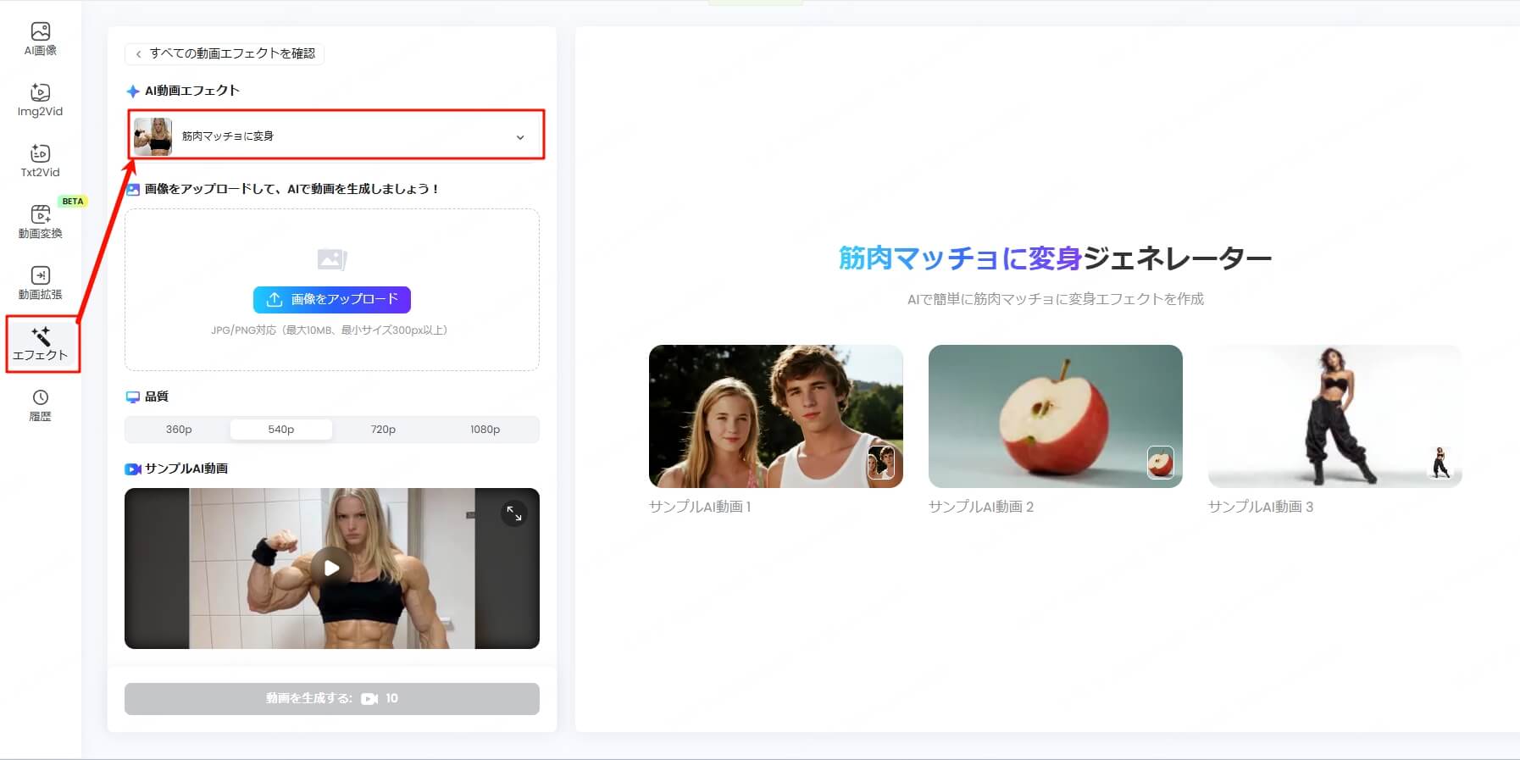The width and height of the screenshot is (1520, 760).
Task: Click the image placeholder icon in upload area
Action: click(332, 258)
